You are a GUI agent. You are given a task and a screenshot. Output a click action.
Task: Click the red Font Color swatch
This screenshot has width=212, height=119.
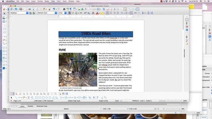point(97,13)
